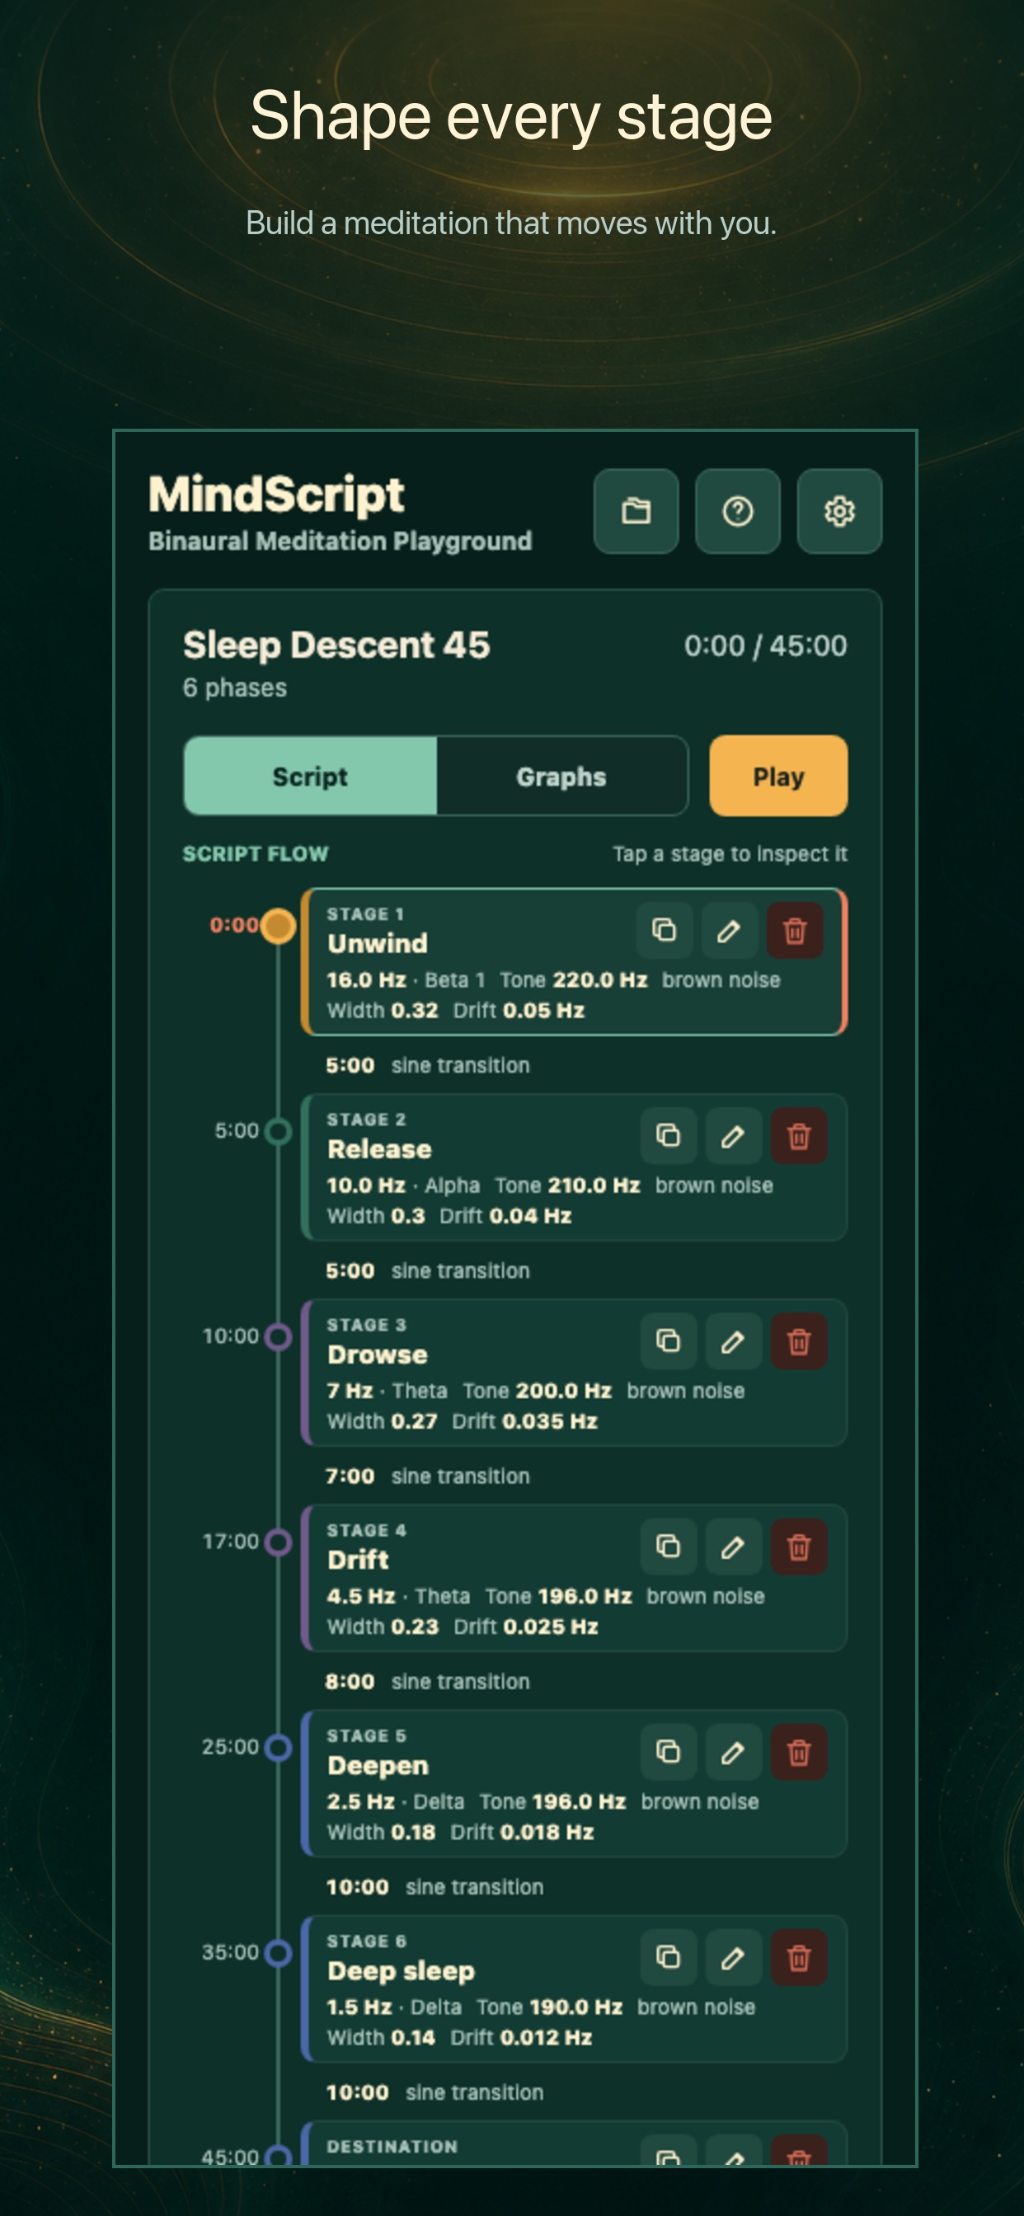
Task: Inspect the Stage 6 Deep sleep card
Action: coord(574,1989)
